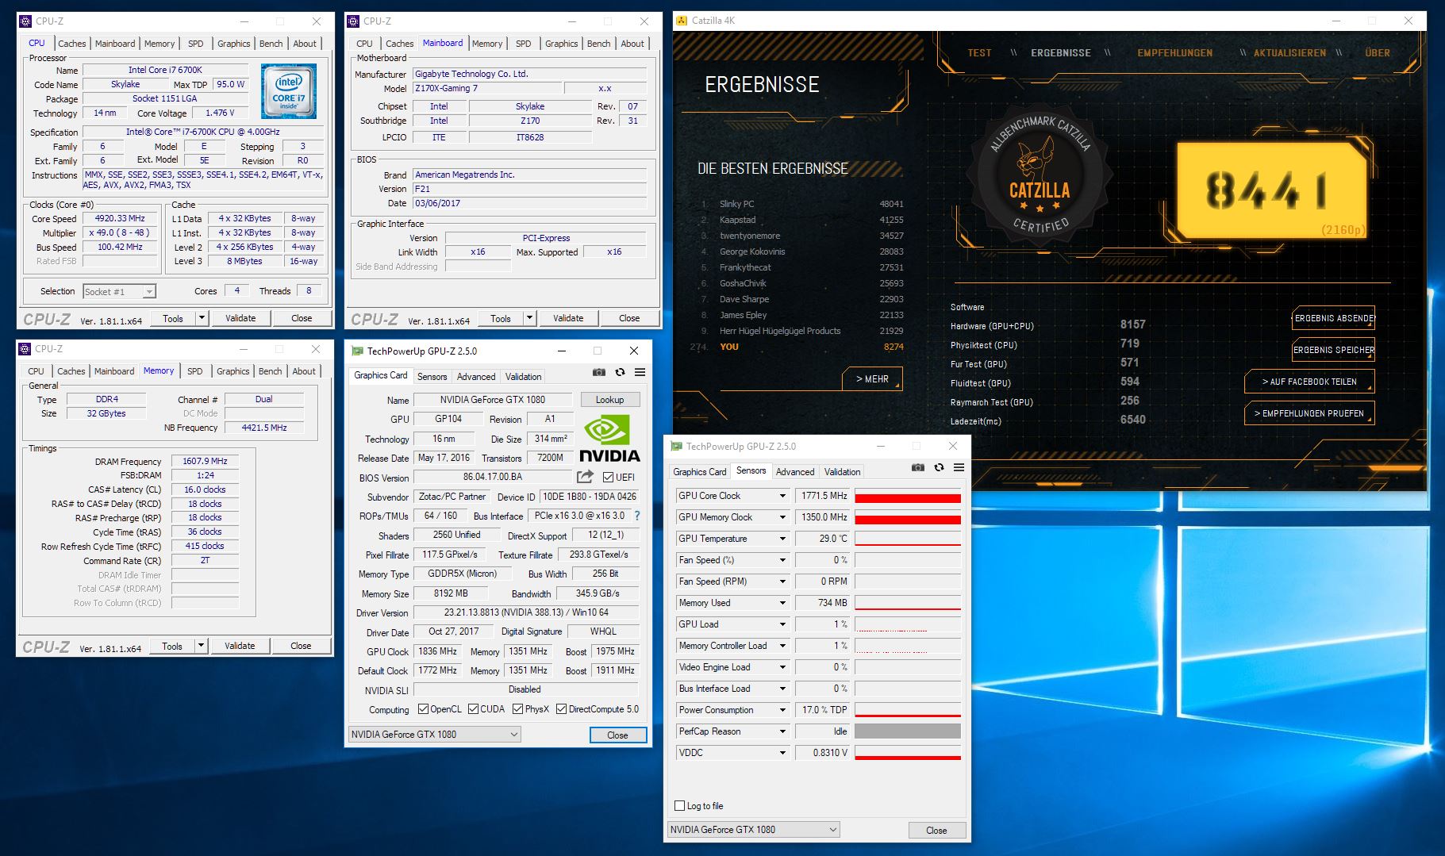Click the DRAM Frequency value 1607.9 MHz

(x=205, y=461)
